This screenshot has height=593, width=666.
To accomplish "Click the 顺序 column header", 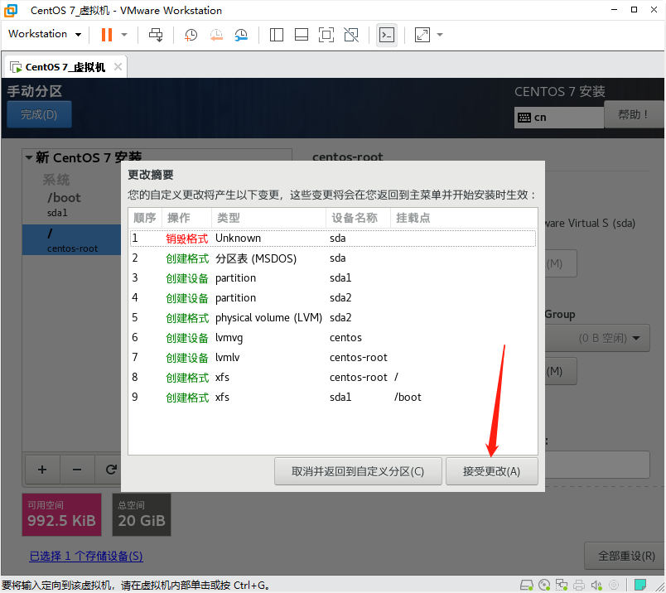I will [x=145, y=218].
